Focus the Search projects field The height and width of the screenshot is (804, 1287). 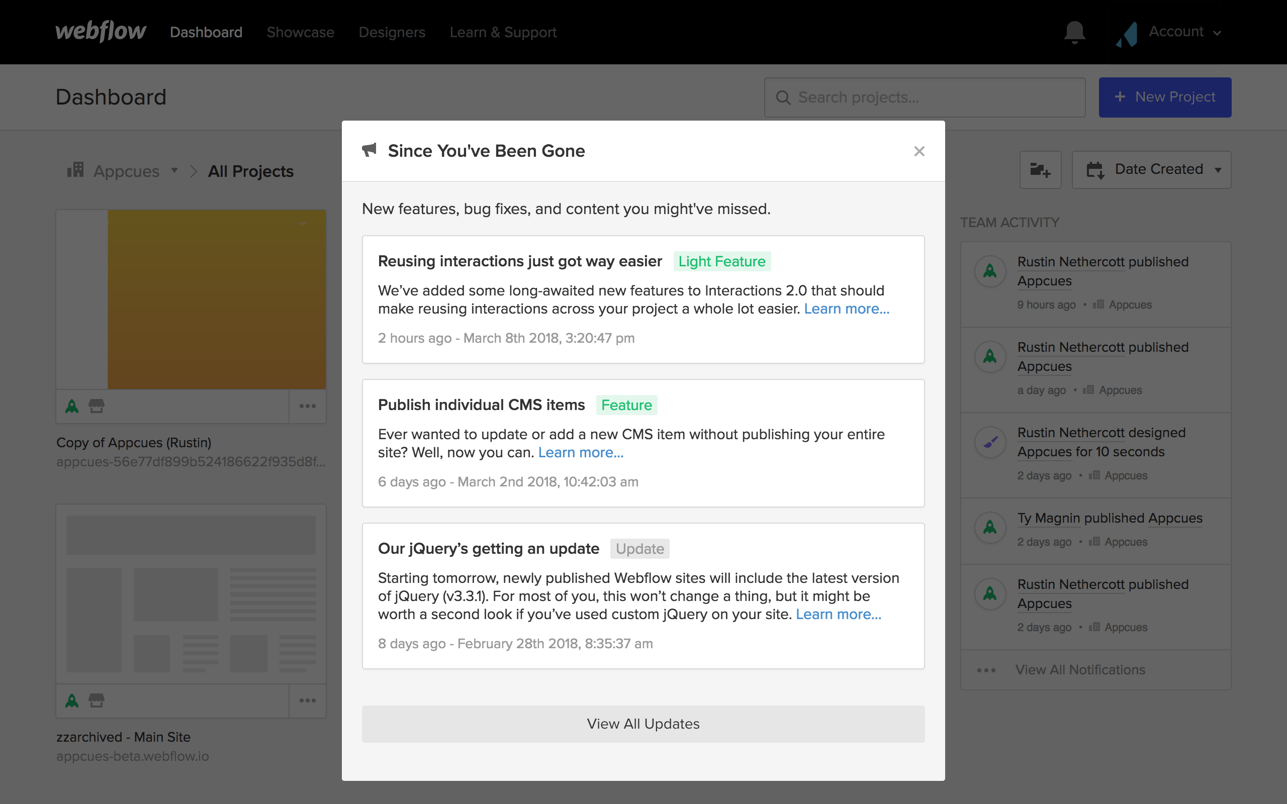click(x=925, y=97)
